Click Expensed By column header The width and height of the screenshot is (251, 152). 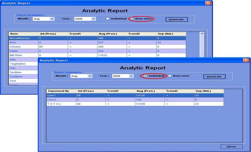click(61, 91)
